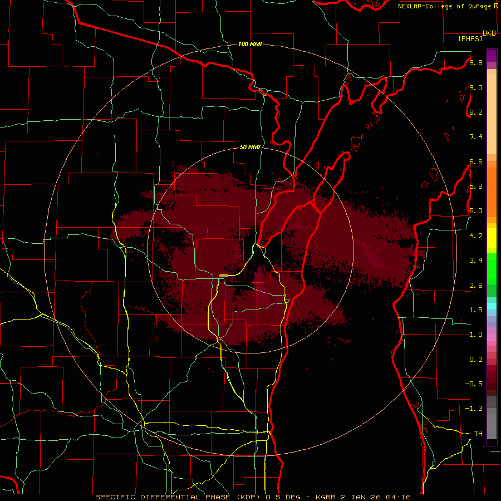
Task: Click the -1.3 legend value
Action: tap(474, 409)
